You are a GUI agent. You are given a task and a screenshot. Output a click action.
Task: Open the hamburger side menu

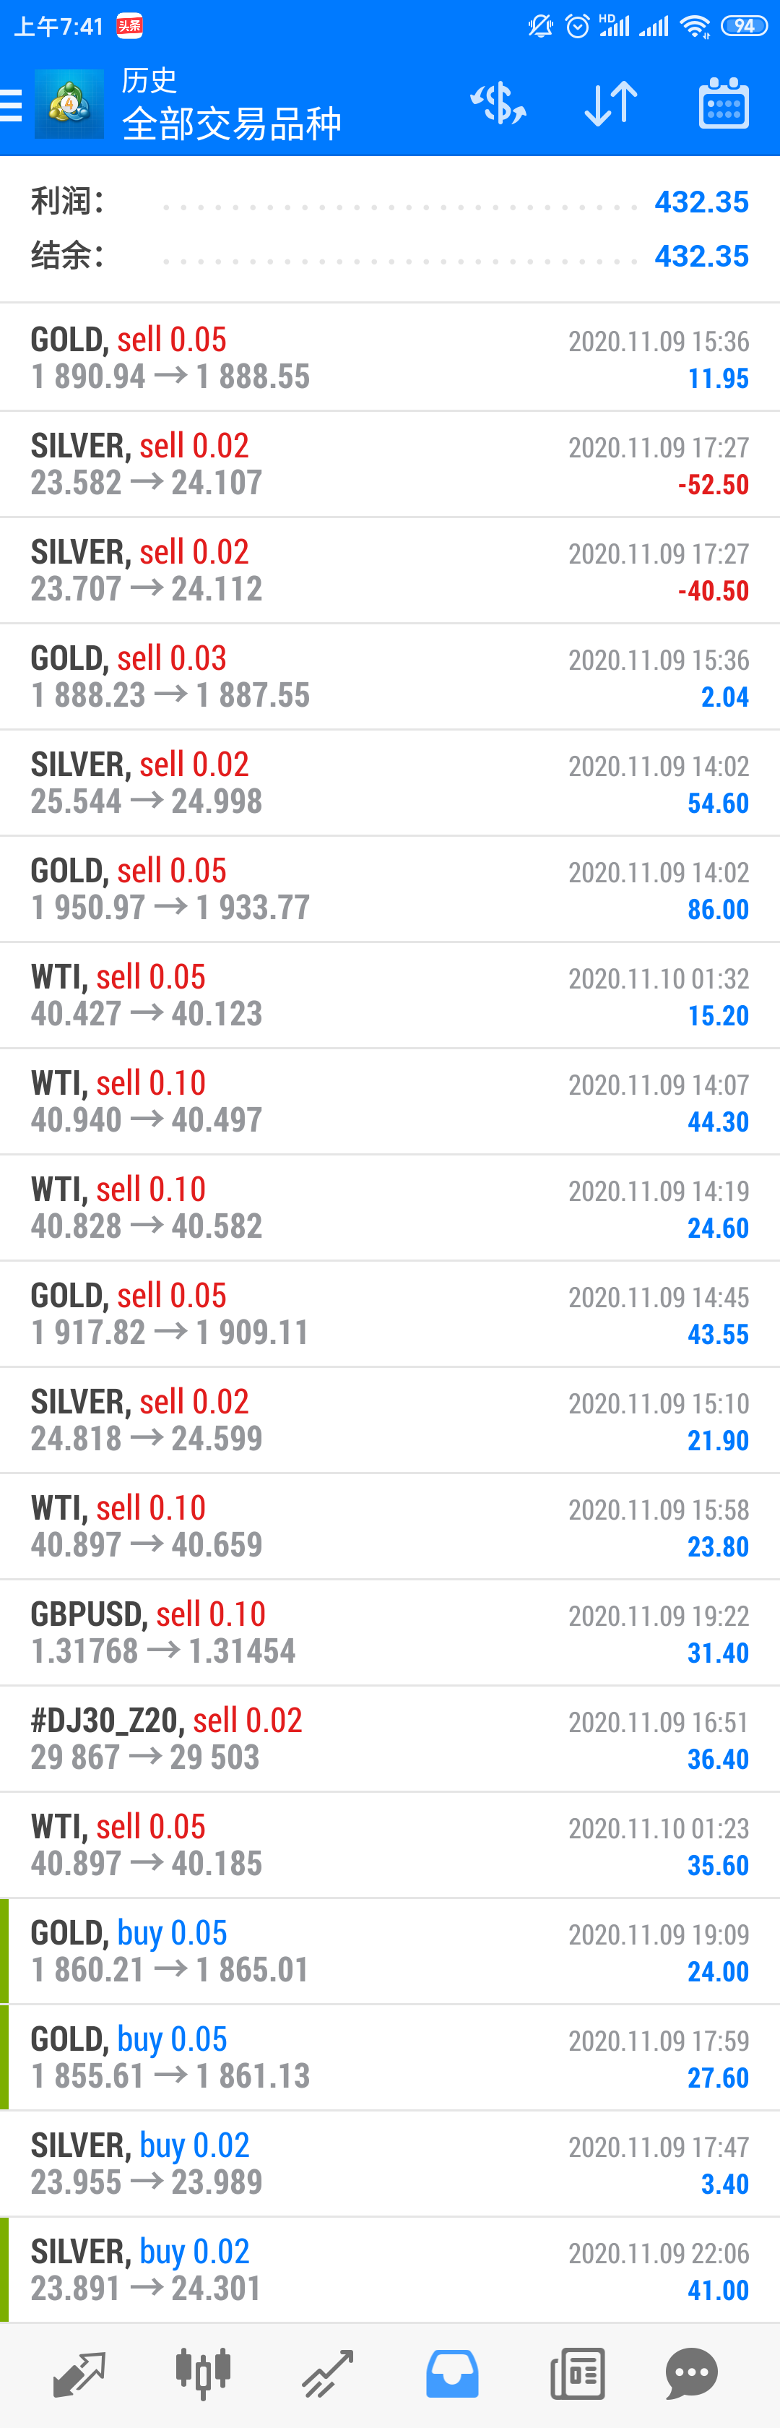(12, 105)
